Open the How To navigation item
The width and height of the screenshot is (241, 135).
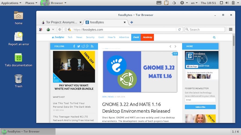[112, 37]
